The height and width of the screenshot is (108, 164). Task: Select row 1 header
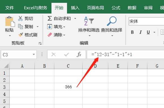click(5, 73)
